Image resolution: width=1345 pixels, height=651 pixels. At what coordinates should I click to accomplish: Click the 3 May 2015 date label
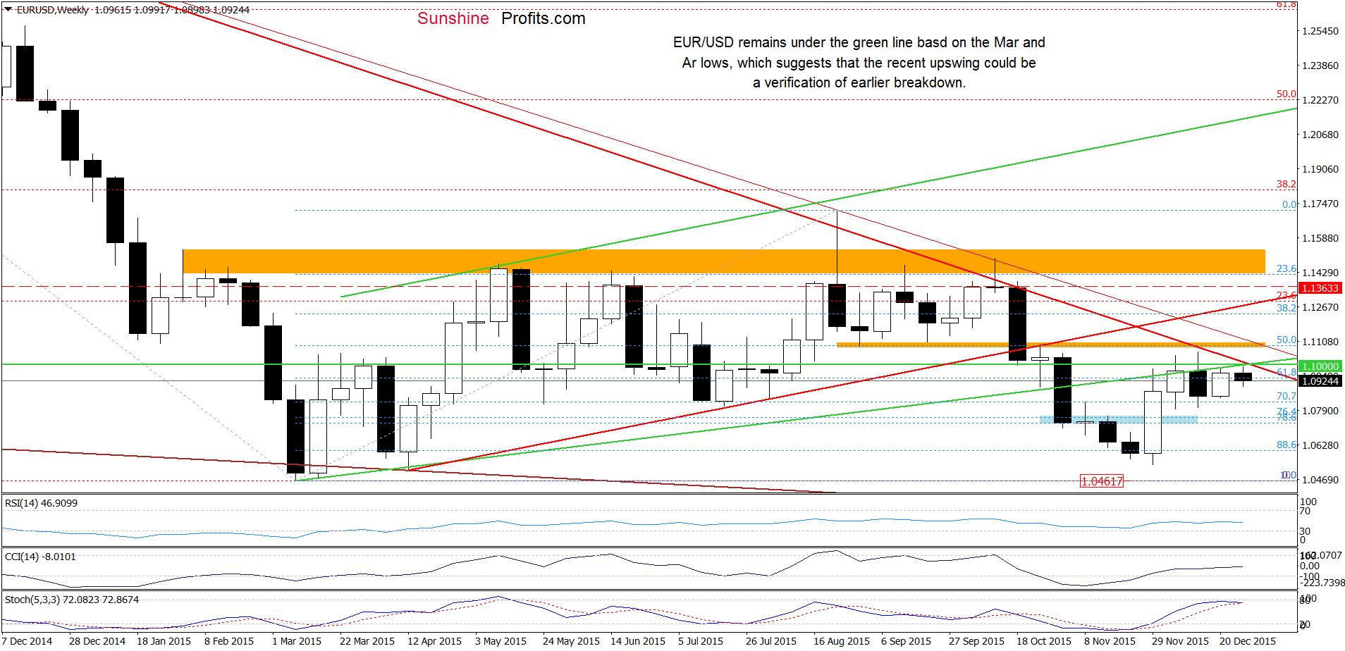500,641
